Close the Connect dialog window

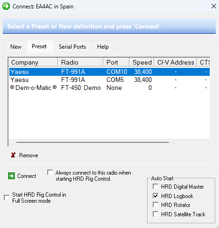click(214, 6)
